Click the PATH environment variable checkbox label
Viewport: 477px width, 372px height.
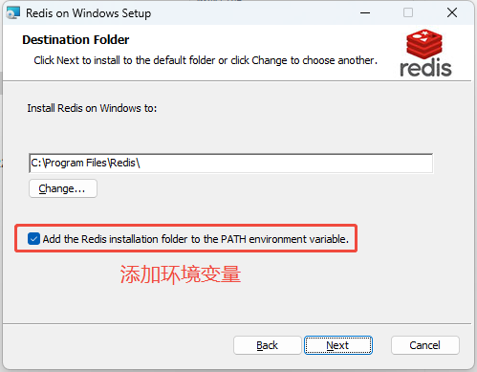(196, 239)
